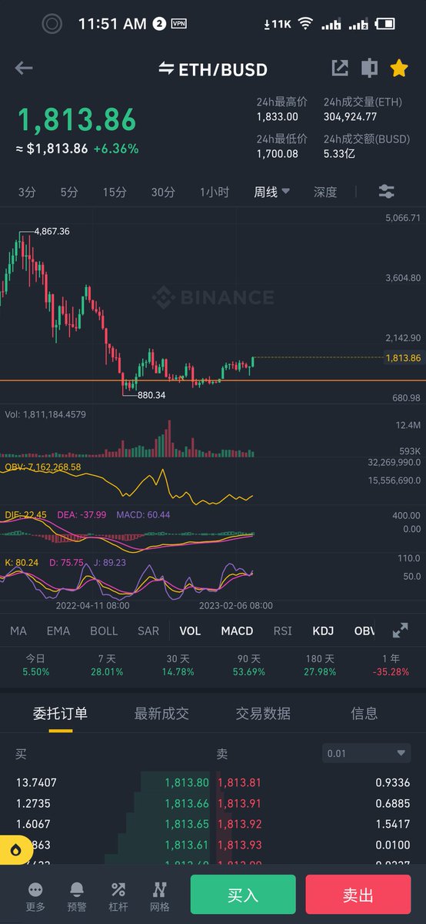Tap the large 1,813.86 price
Image resolution: width=426 pixels, height=924 pixels.
pos(76,119)
